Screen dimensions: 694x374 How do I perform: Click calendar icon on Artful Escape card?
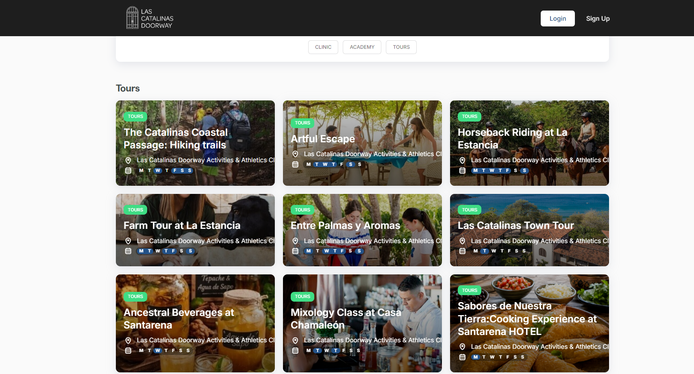click(x=296, y=164)
